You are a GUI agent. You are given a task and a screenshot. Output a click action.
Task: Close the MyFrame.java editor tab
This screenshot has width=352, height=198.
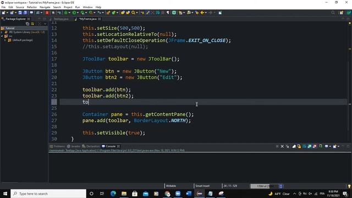pyautogui.click(x=99, y=19)
